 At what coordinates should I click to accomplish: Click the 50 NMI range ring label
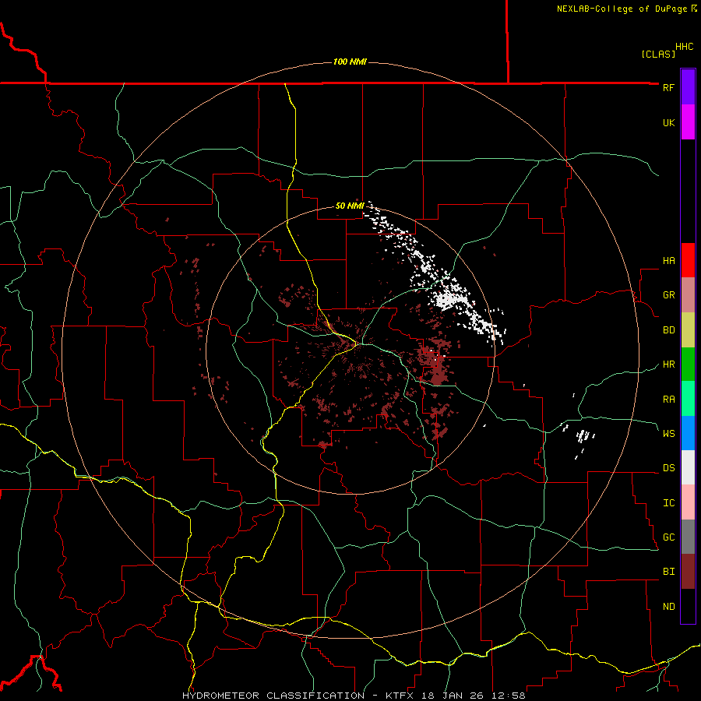[x=350, y=206]
